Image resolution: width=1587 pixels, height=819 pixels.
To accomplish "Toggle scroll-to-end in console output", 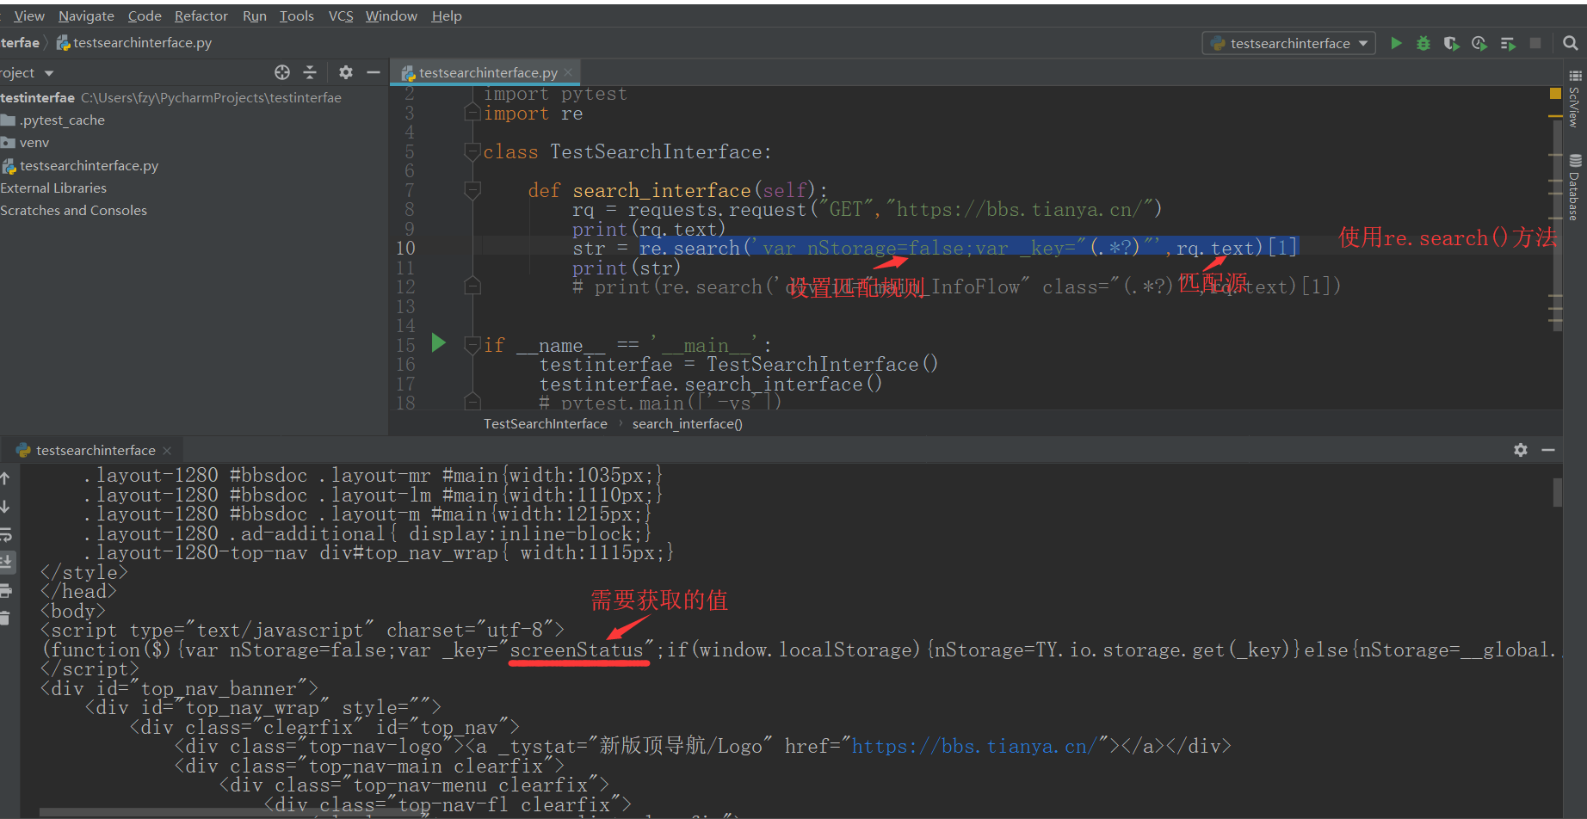I will pos(7,562).
